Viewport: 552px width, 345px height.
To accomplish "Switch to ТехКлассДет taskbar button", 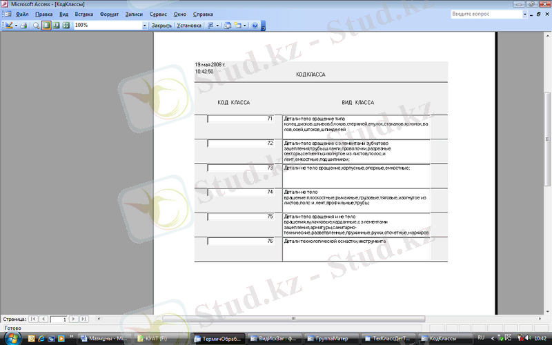I will pos(388,339).
